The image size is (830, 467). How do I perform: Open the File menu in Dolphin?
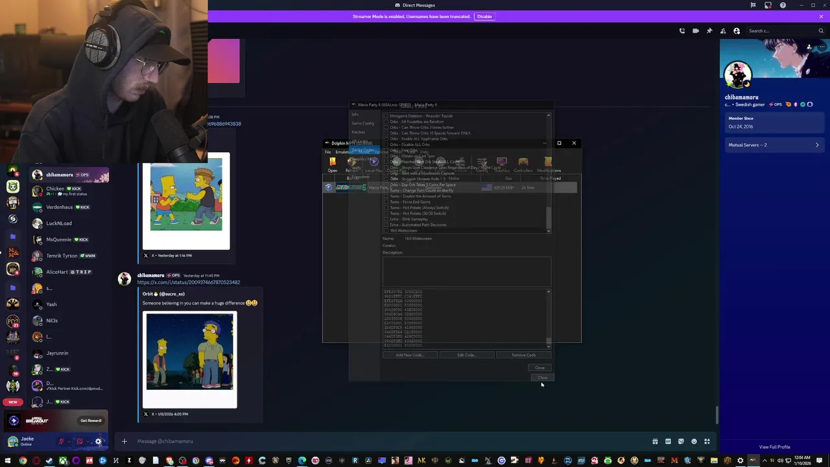tap(327, 152)
